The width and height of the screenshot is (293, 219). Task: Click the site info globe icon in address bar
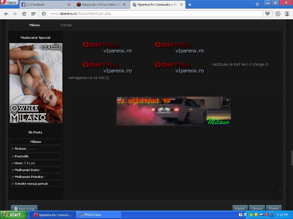(x=44, y=14)
